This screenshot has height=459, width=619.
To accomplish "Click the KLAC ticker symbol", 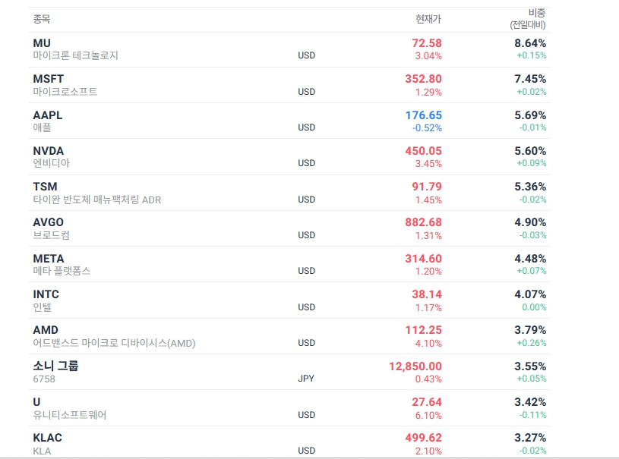I will click(47, 438).
